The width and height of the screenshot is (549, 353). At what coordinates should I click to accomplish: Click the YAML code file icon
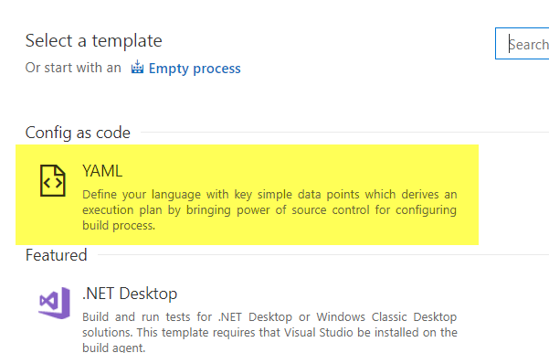point(52,180)
